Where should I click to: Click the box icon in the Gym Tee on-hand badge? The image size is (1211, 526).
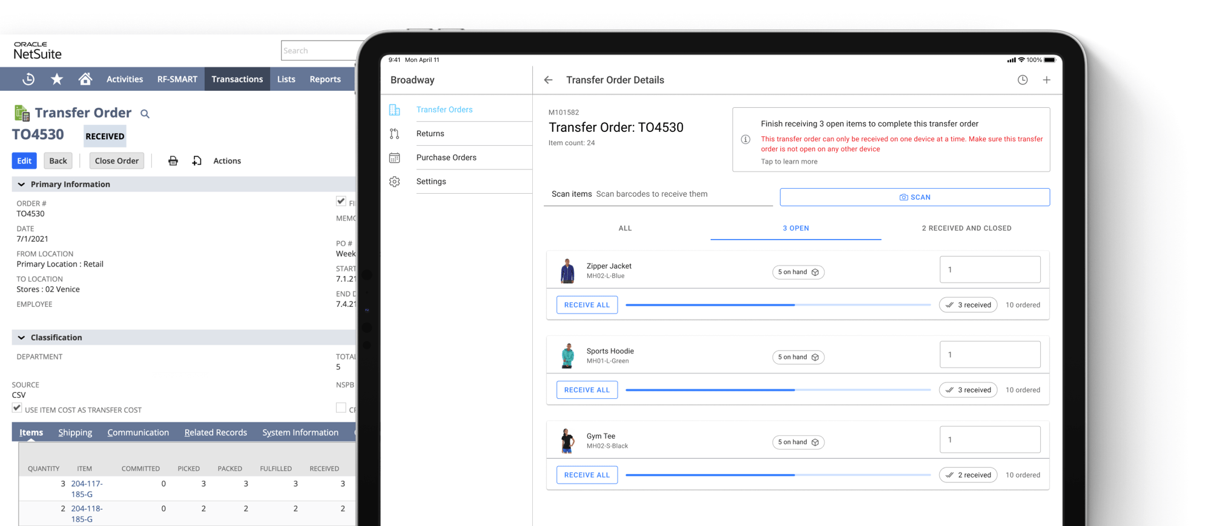[815, 442]
